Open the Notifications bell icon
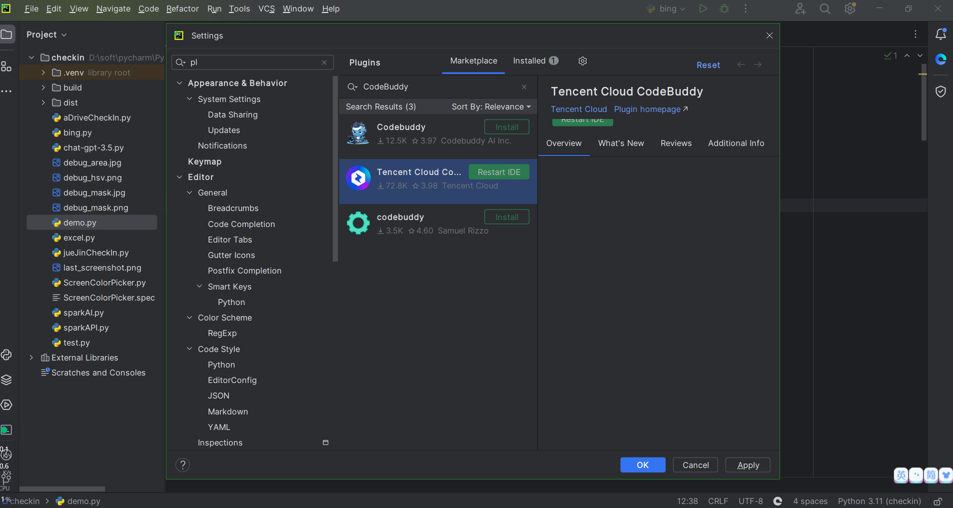This screenshot has width=953, height=508. (x=941, y=34)
